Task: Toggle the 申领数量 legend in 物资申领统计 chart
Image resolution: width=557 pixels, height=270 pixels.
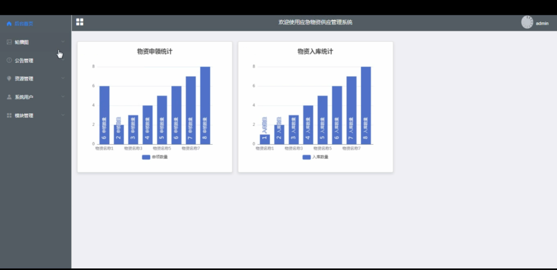Action: tap(154, 157)
